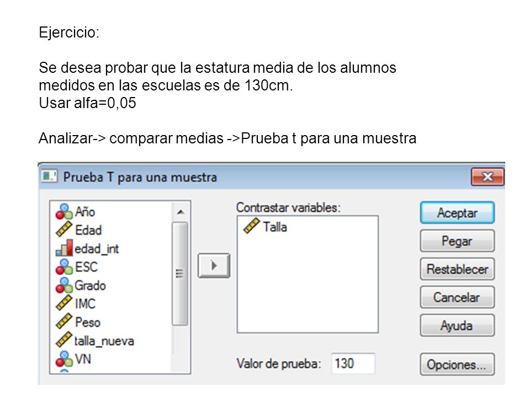Click the ruler icon beside talla_nueva
The height and width of the screenshot is (397, 530).
tap(64, 340)
